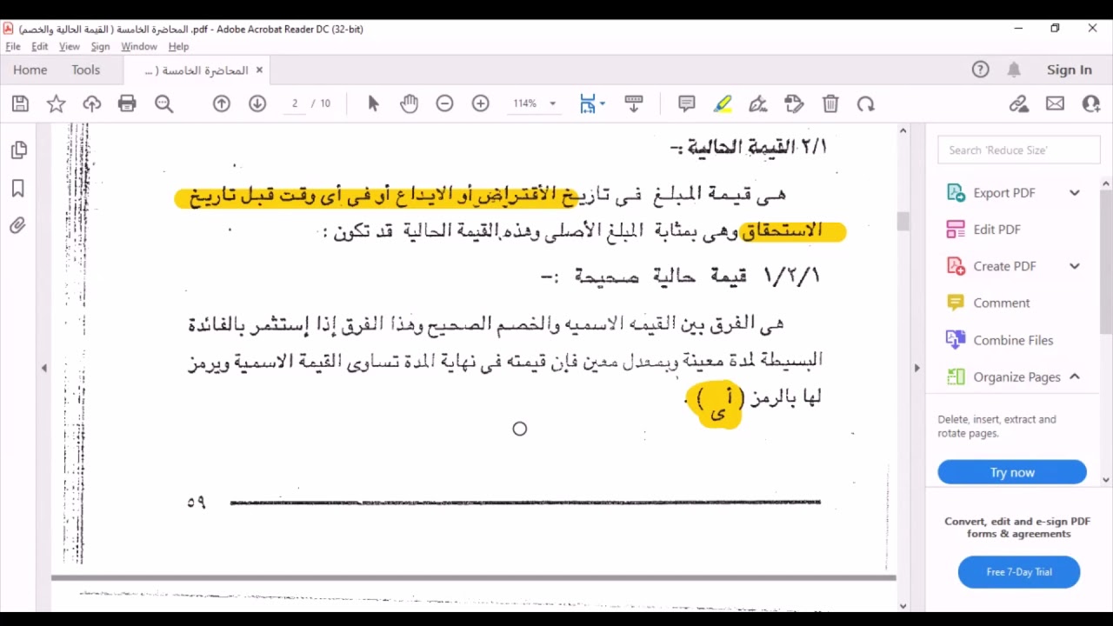Image resolution: width=1113 pixels, height=626 pixels.
Task: Collapse the right tools pane arrow
Action: pyautogui.click(x=916, y=368)
